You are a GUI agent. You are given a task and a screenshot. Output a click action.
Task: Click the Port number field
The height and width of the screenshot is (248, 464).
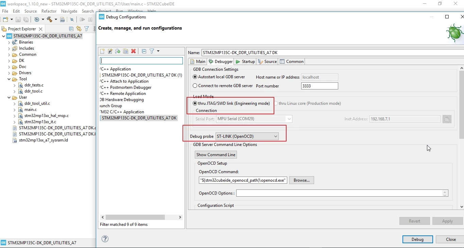point(320,86)
